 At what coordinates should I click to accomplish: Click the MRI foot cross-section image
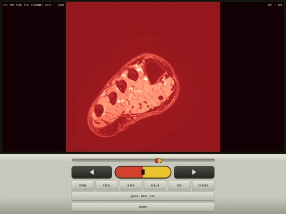pos(143,77)
